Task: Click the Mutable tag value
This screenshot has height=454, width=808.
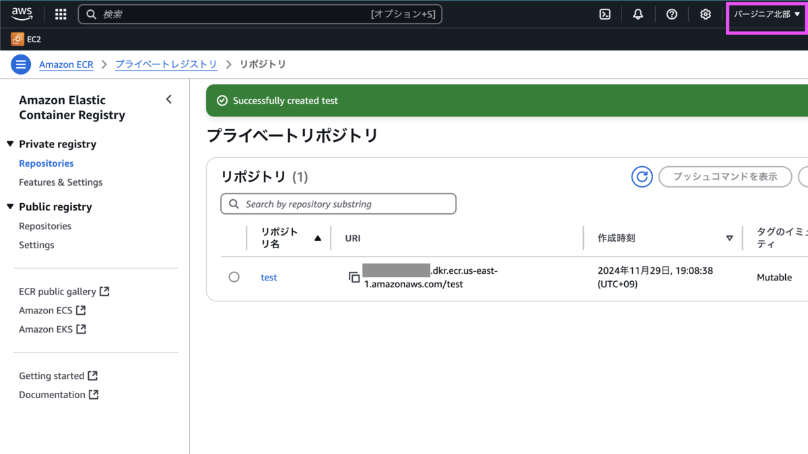Action: coord(774,277)
